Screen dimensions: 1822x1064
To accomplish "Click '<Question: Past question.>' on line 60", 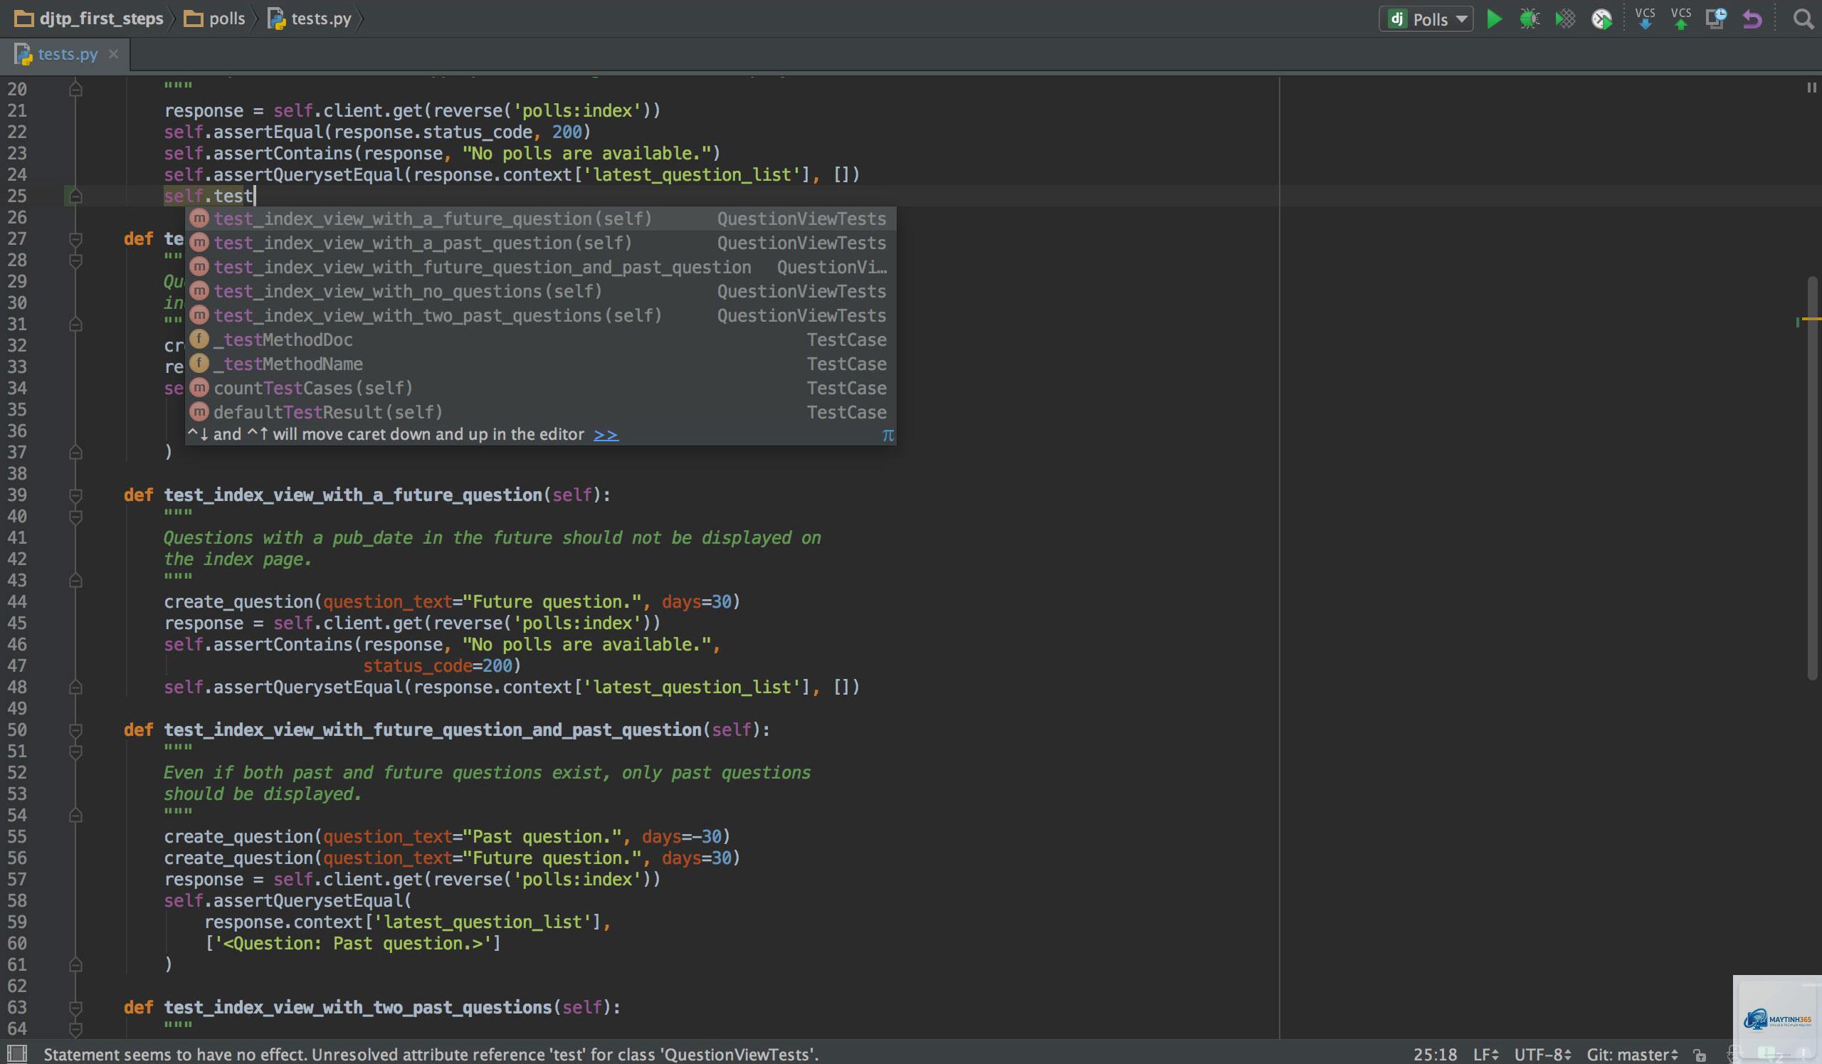I will point(353,944).
